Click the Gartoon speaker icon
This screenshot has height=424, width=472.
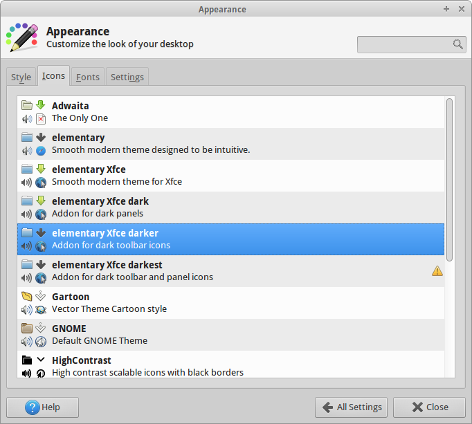pos(27,310)
